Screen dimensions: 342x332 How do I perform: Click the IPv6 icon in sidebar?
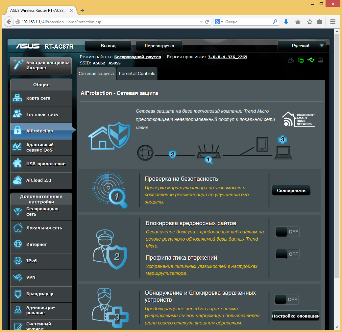(18, 260)
